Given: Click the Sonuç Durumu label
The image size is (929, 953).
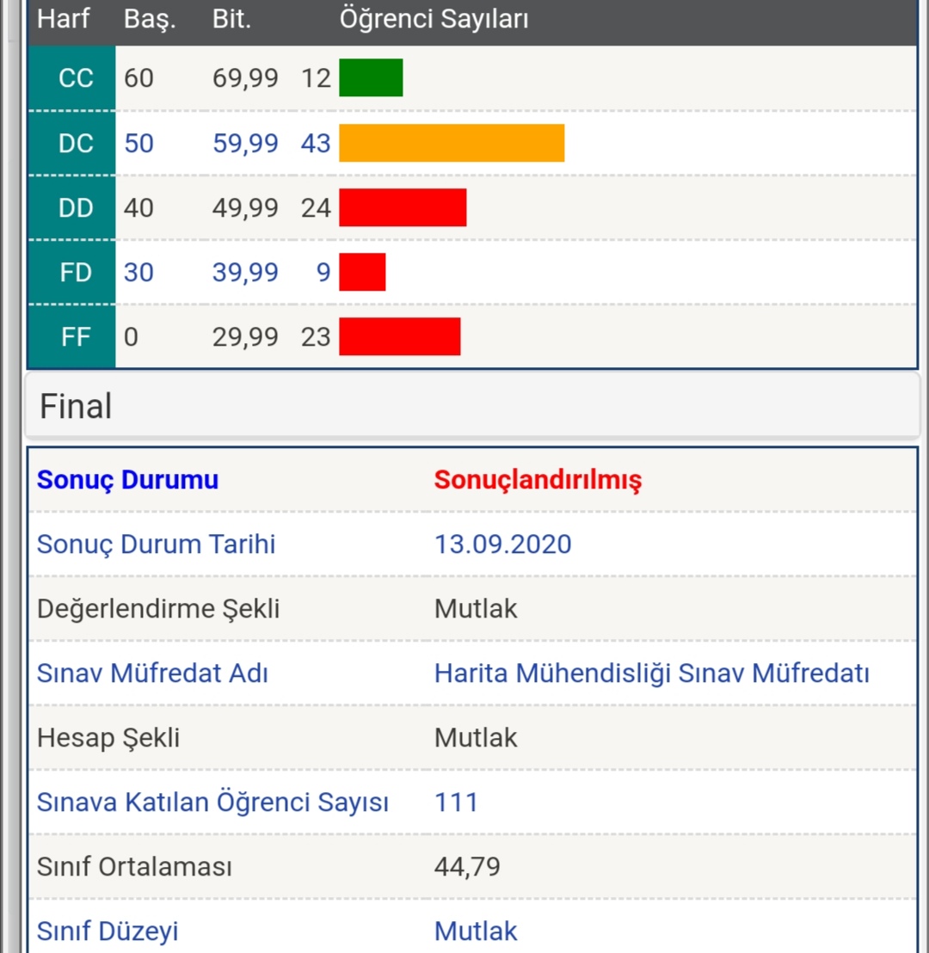Looking at the screenshot, I should tap(127, 480).
